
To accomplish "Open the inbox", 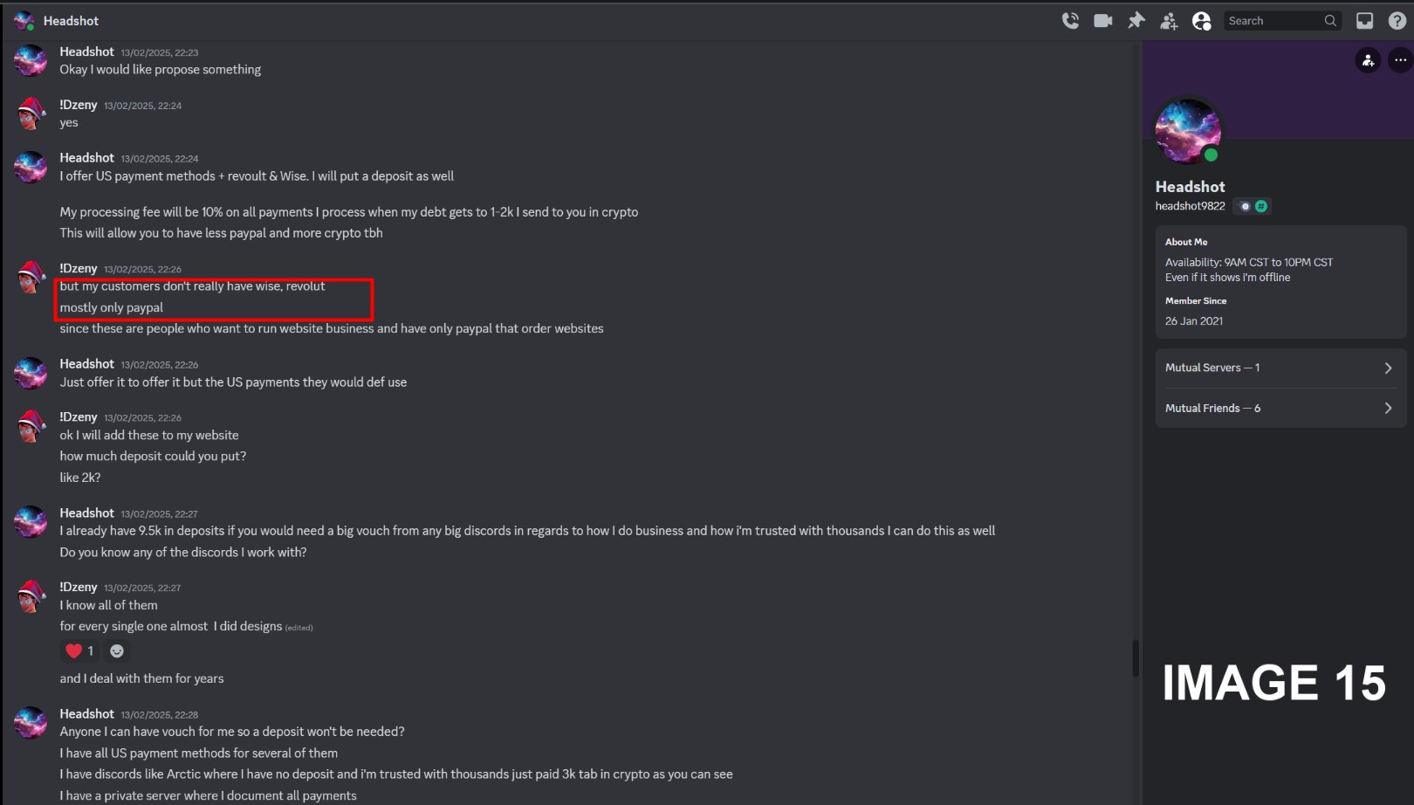I will 1365,21.
